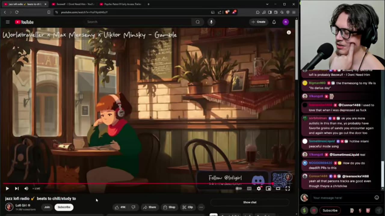
Task: Send the chat message arrow button
Action: pos(379,210)
